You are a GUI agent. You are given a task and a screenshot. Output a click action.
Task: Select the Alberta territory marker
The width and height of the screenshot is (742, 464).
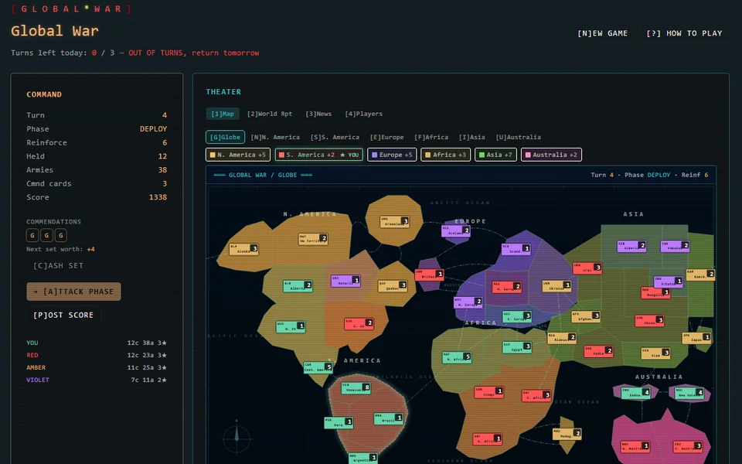tap(298, 286)
